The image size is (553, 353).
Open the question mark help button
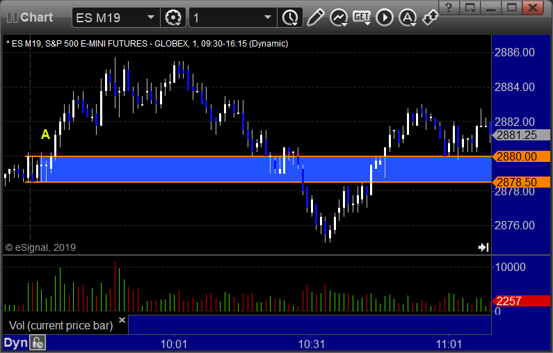pyautogui.click(x=449, y=8)
